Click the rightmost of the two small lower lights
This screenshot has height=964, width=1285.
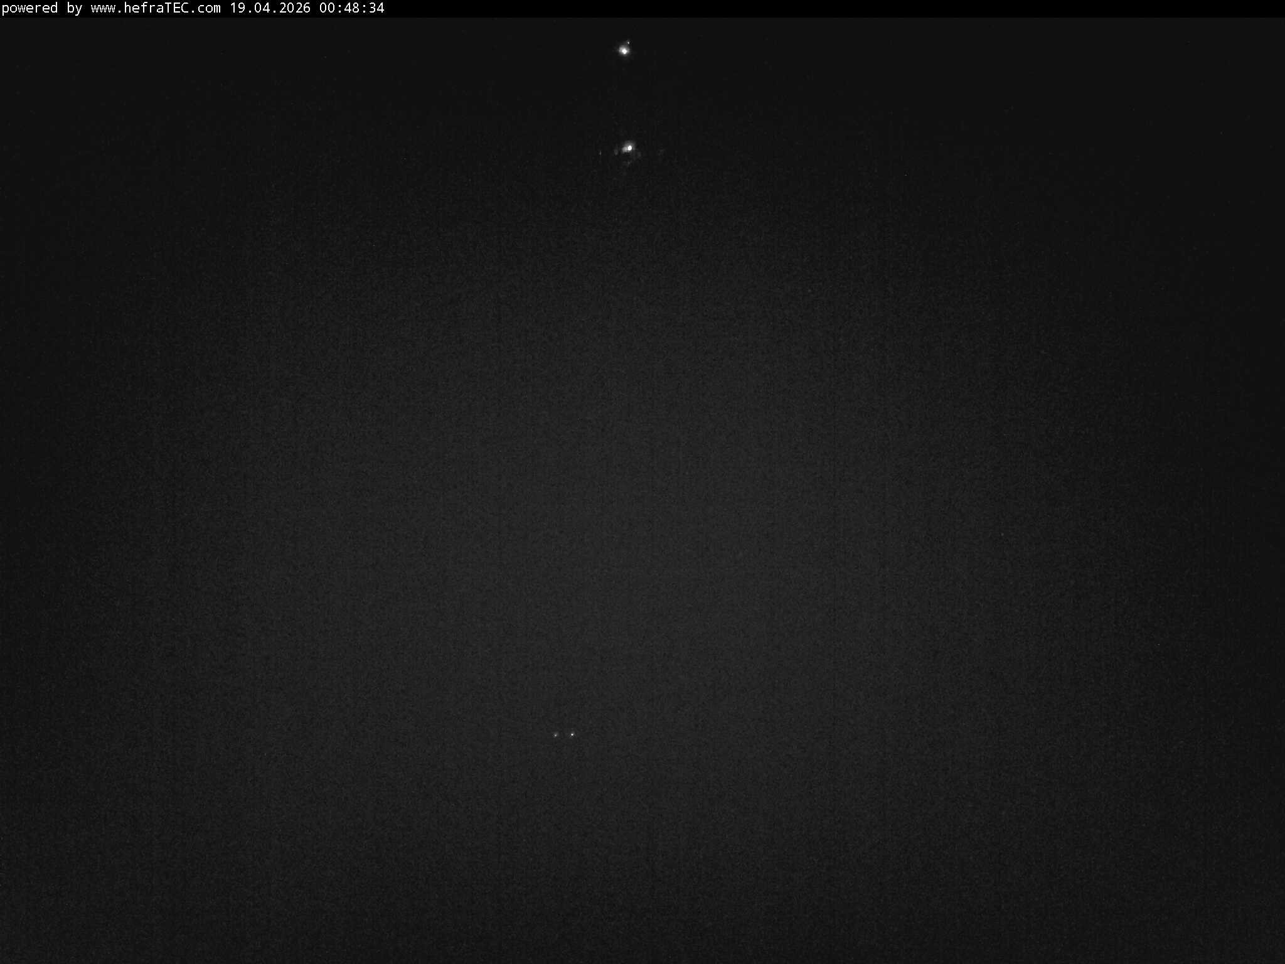(x=571, y=733)
